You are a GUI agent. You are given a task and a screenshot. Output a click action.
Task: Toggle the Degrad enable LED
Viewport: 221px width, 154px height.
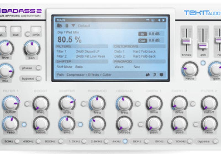point(138,104)
